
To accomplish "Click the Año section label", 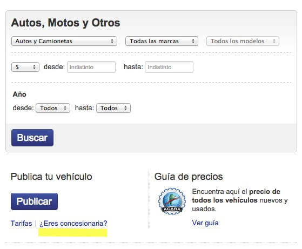I will coord(19,94).
